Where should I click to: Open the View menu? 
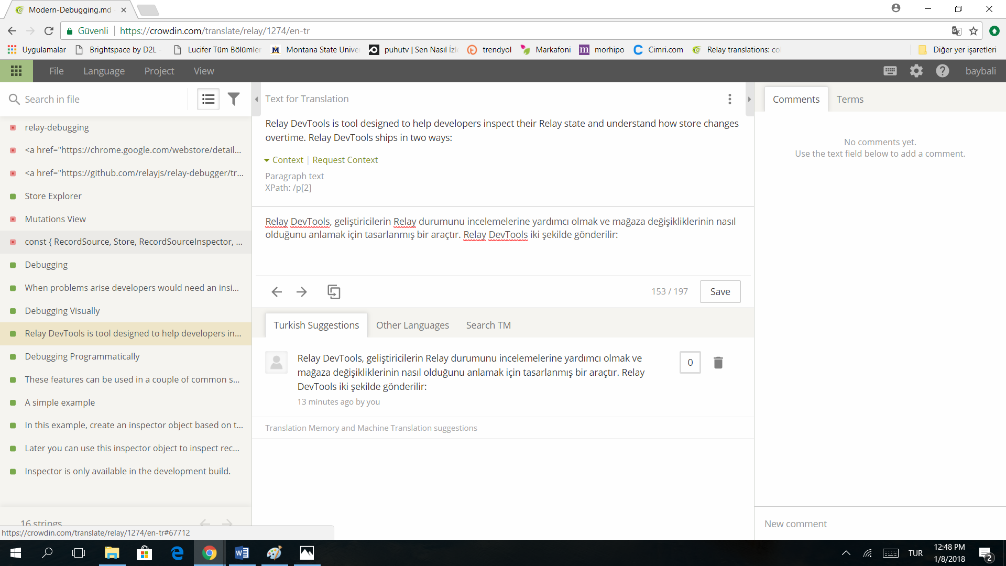click(x=204, y=71)
